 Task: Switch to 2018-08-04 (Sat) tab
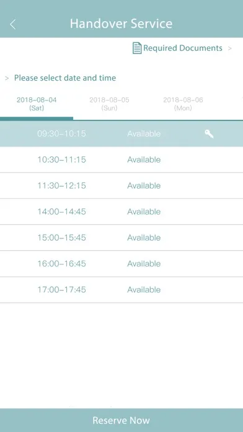coord(37,104)
